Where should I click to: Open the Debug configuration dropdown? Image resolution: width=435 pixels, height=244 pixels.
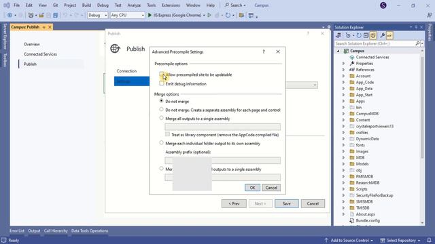click(x=98, y=15)
